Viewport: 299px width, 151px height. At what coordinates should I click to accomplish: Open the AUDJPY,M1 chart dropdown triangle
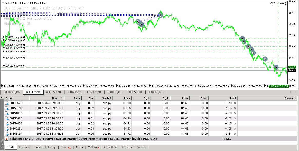point(3,3)
